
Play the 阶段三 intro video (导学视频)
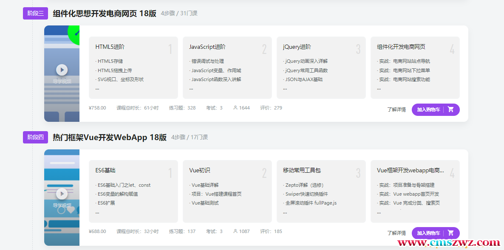(62, 70)
